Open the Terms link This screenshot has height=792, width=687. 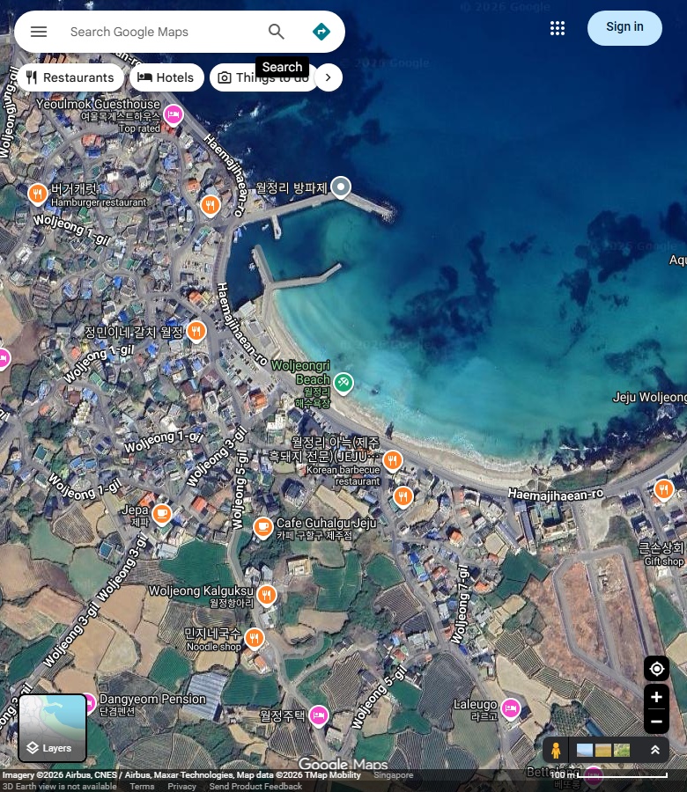pos(142,787)
